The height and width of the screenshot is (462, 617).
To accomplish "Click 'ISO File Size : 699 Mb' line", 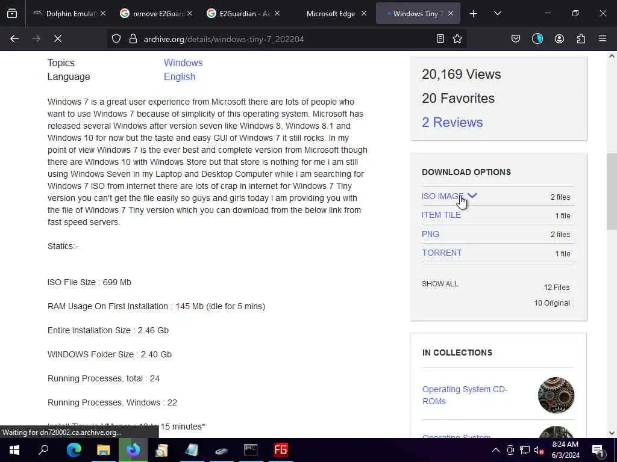I will pyautogui.click(x=89, y=283).
